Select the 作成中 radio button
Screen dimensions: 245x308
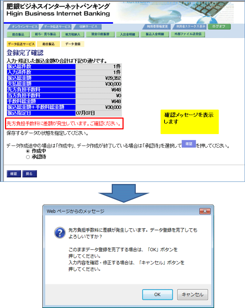point(28,151)
